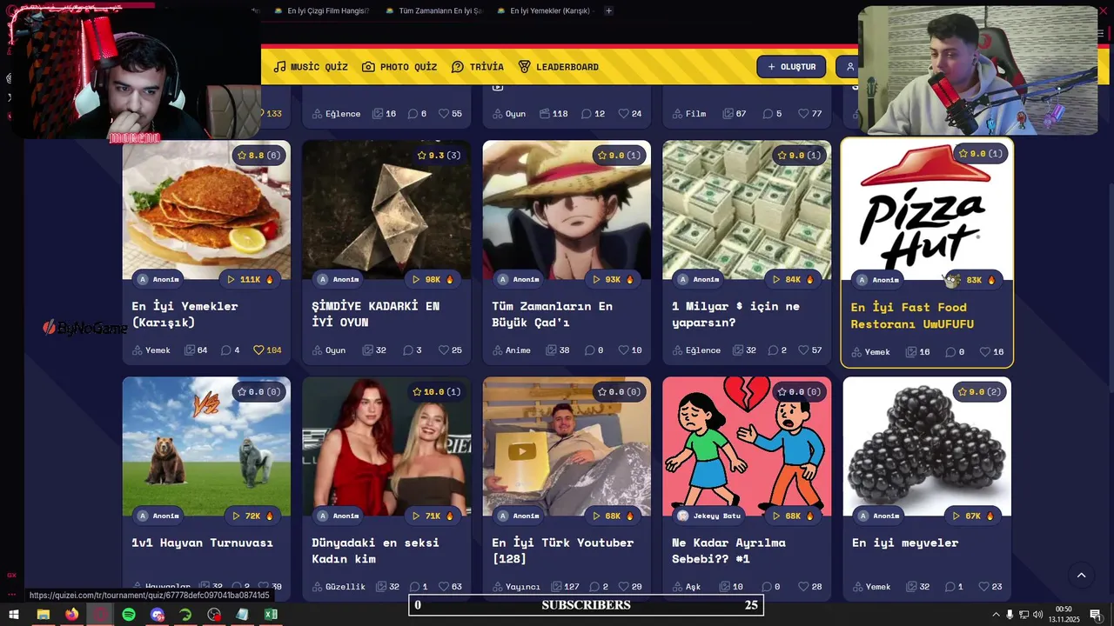Click the volume icon in system tray
The image size is (1114, 626).
[1037, 615]
